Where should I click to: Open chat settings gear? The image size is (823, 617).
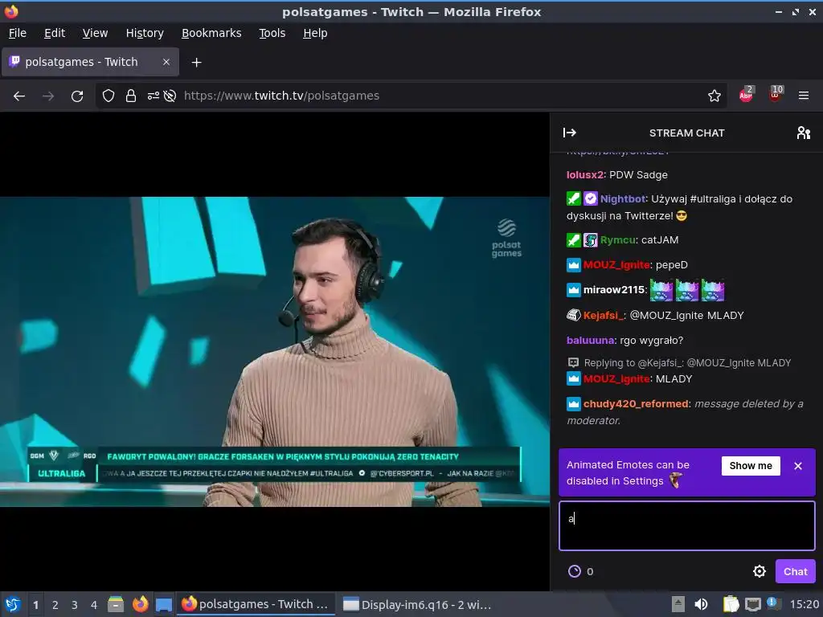pyautogui.click(x=759, y=571)
